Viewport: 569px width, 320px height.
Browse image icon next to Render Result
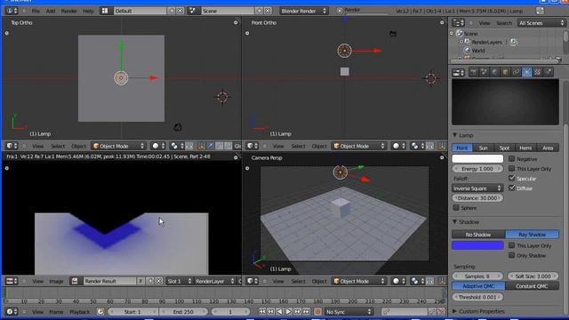pos(75,281)
